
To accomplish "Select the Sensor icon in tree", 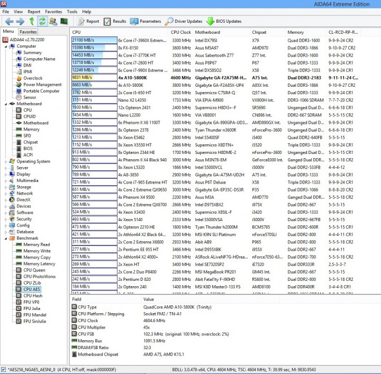I will (x=19, y=97).
